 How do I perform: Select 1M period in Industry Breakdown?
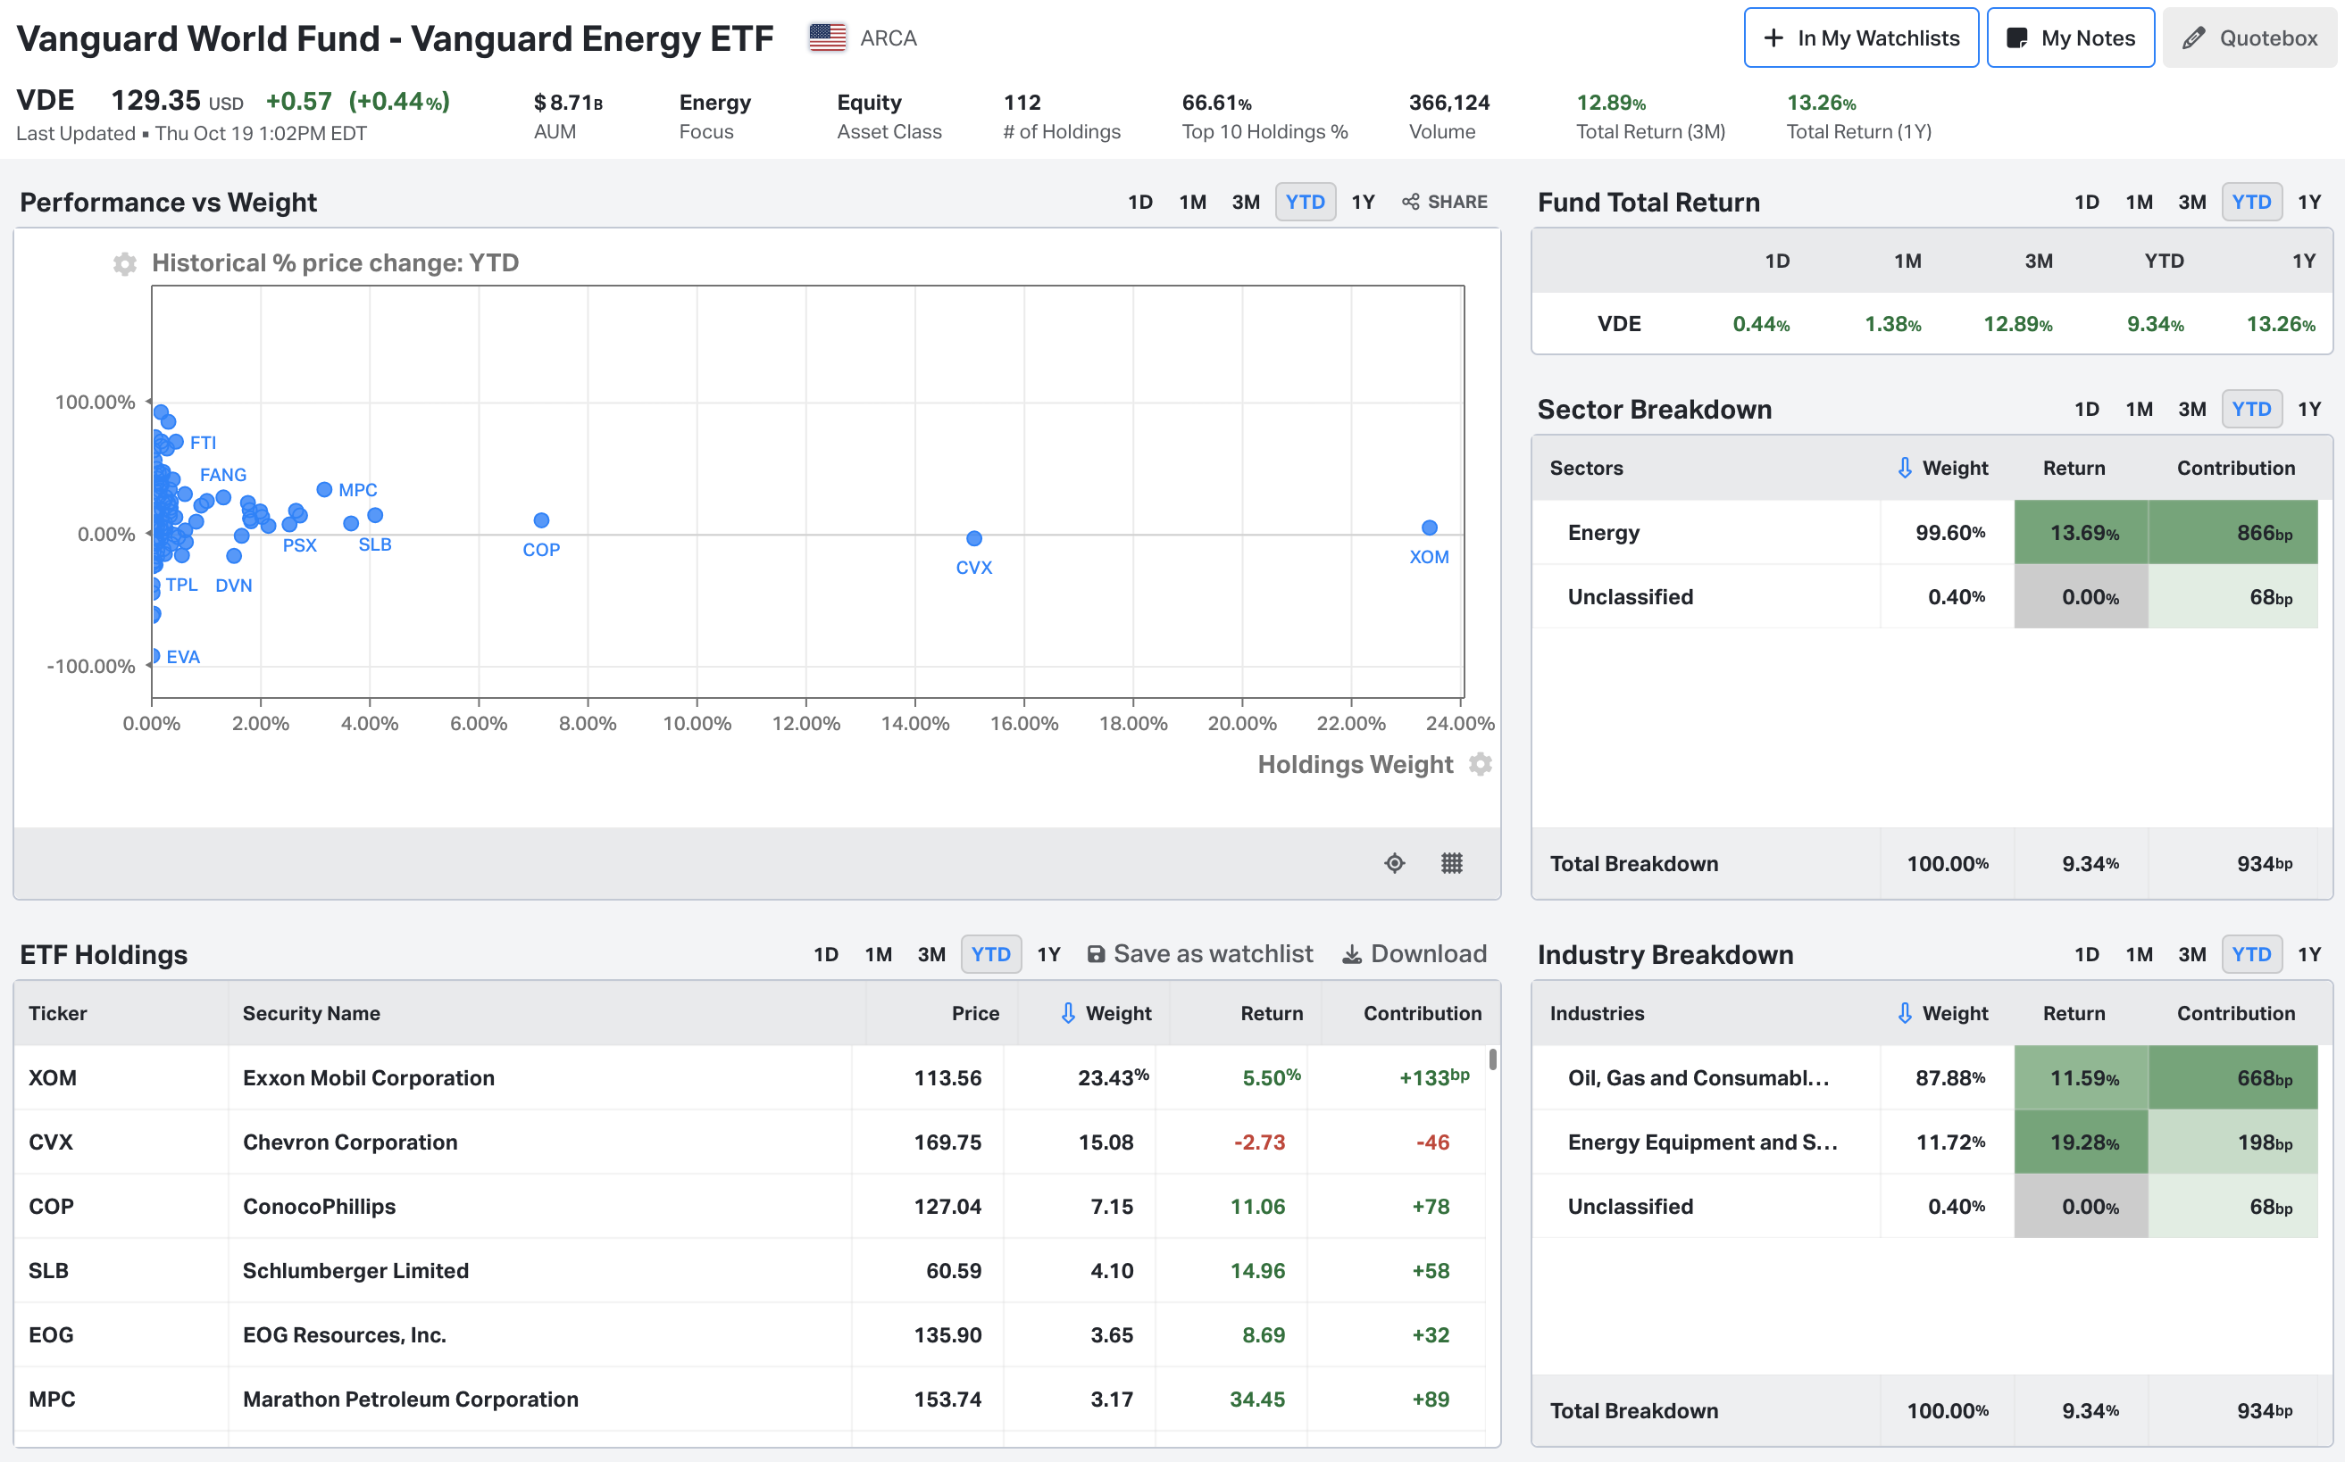(x=2139, y=954)
